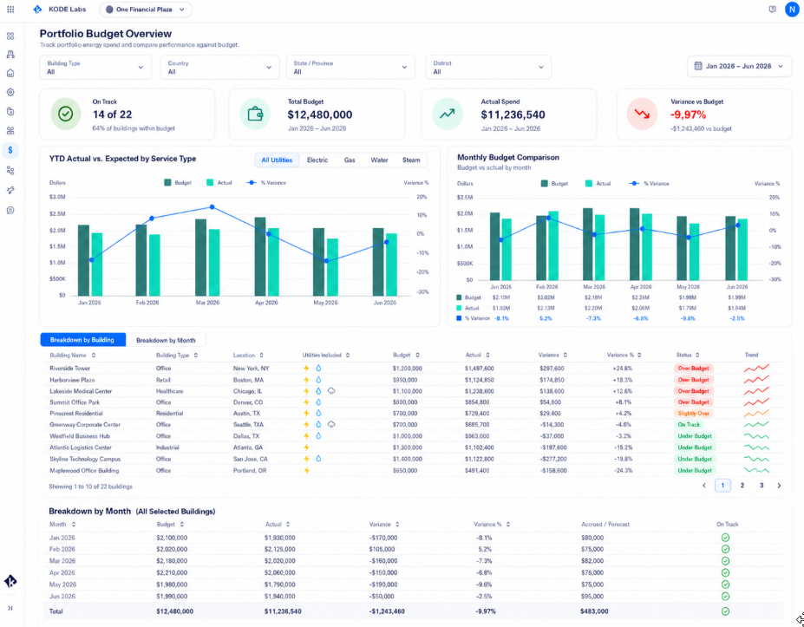Go to next page of buildings
This screenshot has width=804, height=627.
[780, 485]
